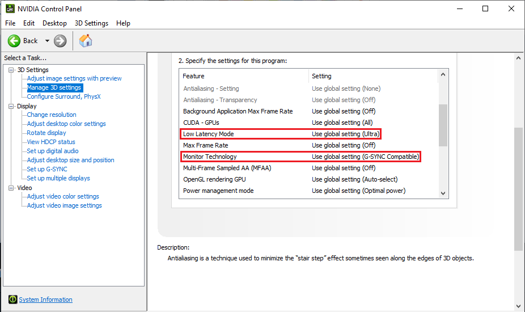The width and height of the screenshot is (525, 312).
Task: Collapse the Video tree node
Action: click(x=11, y=188)
